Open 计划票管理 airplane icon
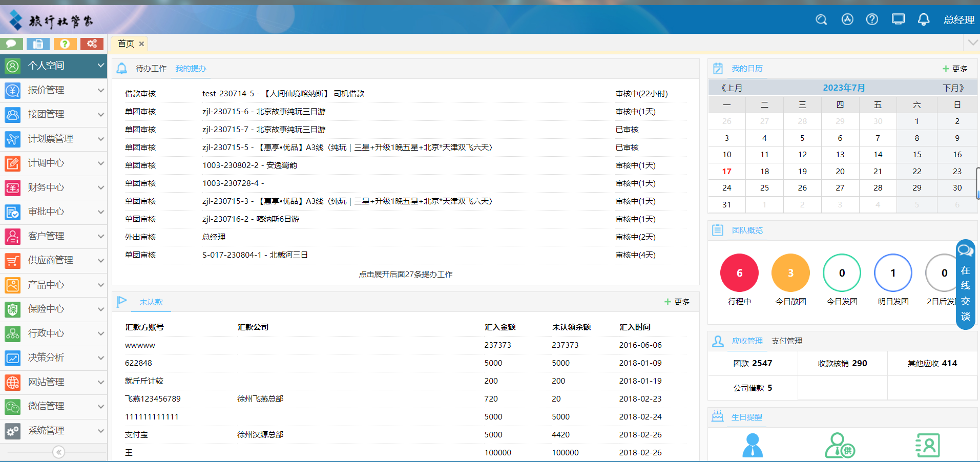Viewport: 980px width, 462px height. (x=13, y=139)
